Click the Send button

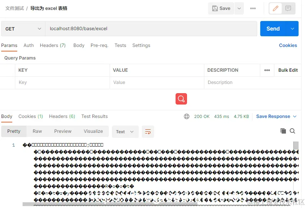[273, 29]
